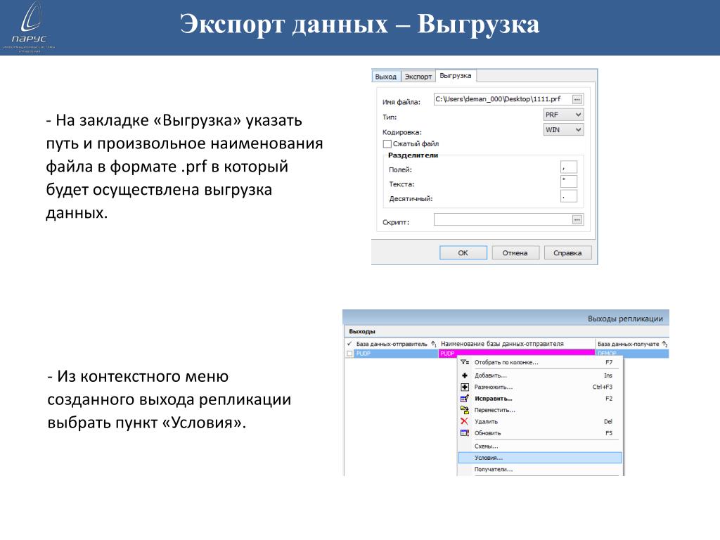Click the checkmark header icon in Выходы table
Image resolution: width=720 pixels, height=540 pixels.
pyautogui.click(x=350, y=344)
